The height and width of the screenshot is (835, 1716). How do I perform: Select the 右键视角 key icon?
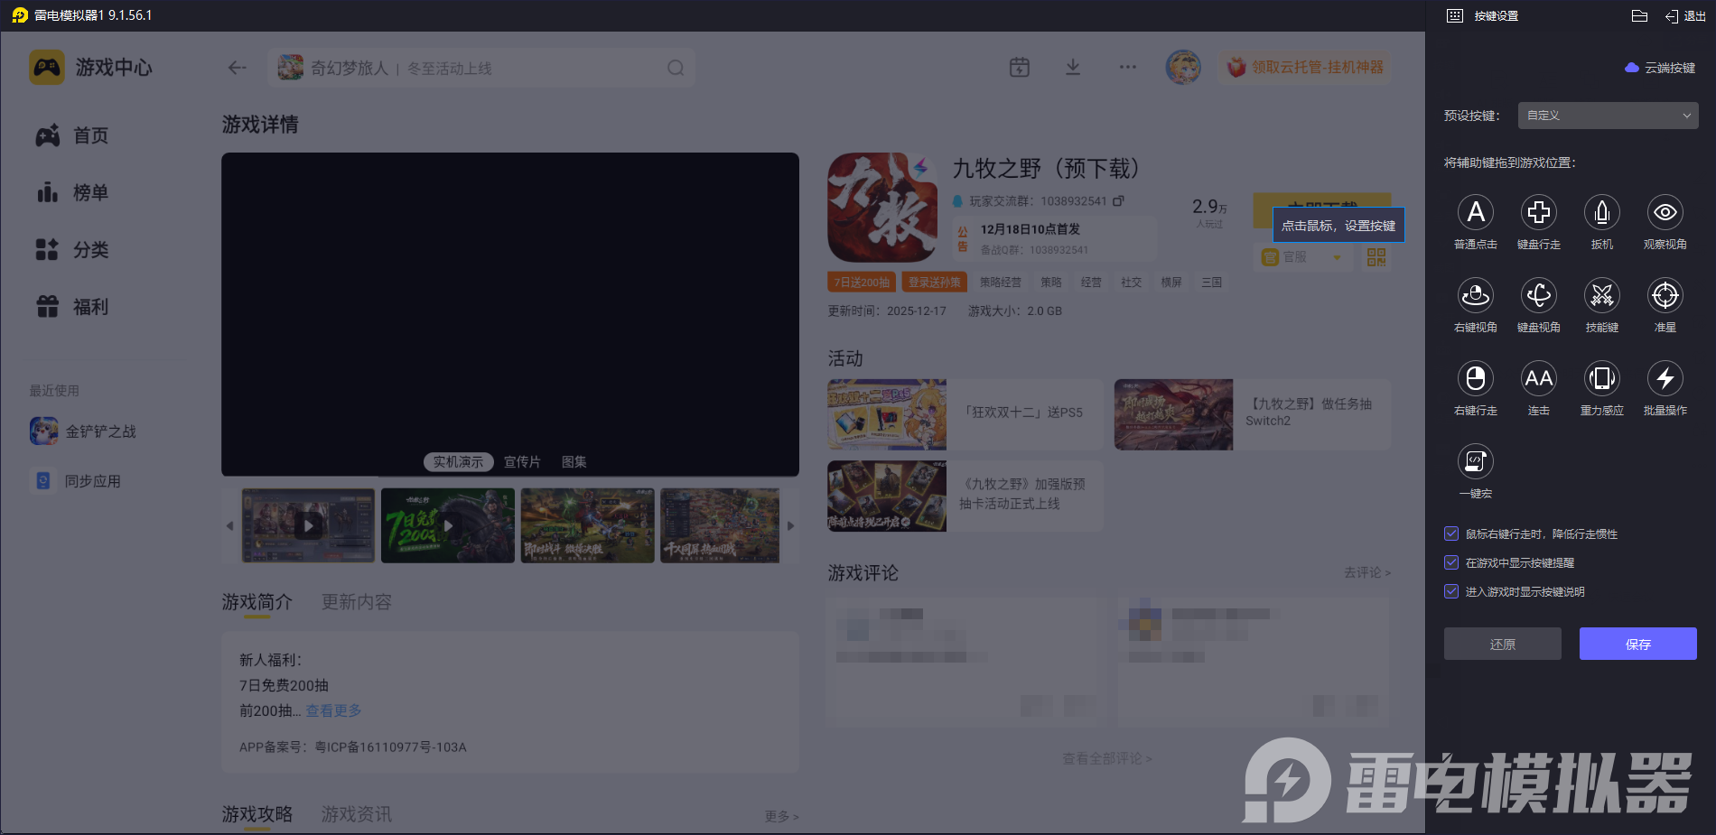(x=1476, y=295)
